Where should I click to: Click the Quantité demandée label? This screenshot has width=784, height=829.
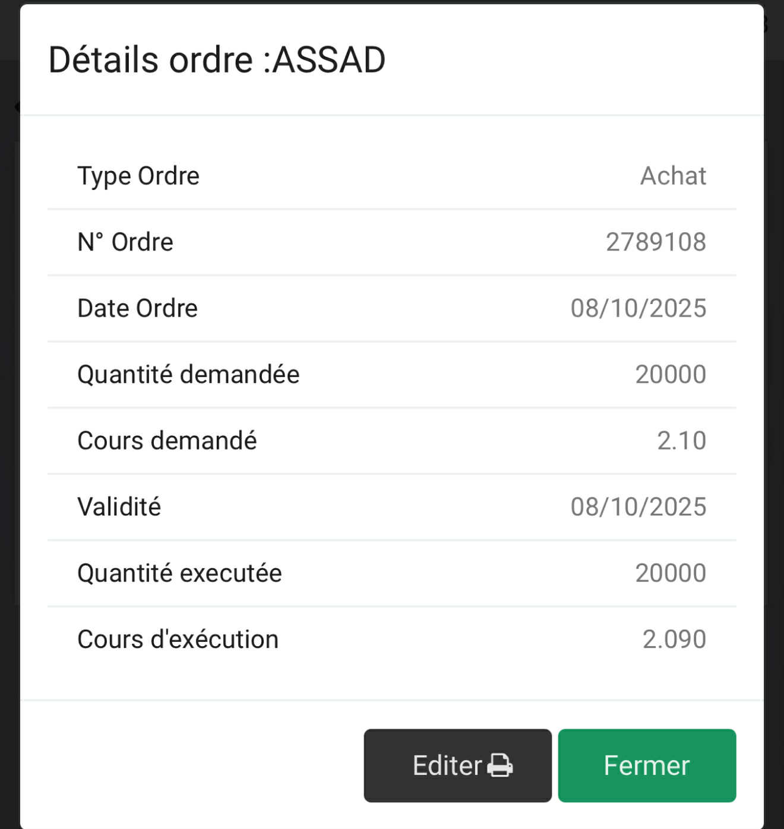(x=188, y=375)
